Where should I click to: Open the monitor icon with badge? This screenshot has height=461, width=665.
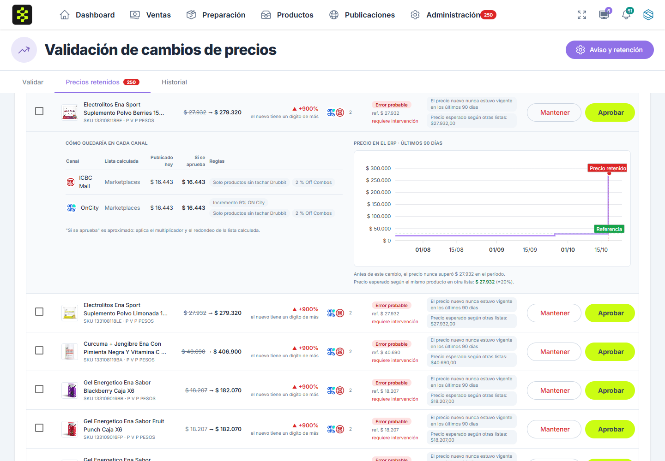[x=604, y=15]
